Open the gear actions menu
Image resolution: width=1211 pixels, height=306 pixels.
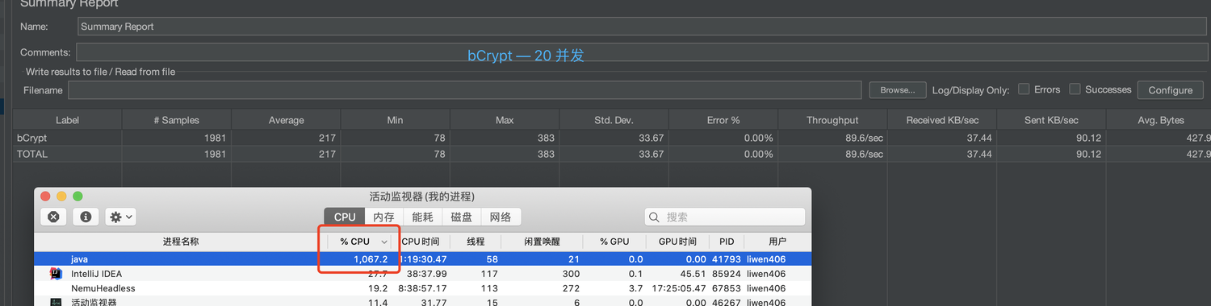pyautogui.click(x=120, y=217)
